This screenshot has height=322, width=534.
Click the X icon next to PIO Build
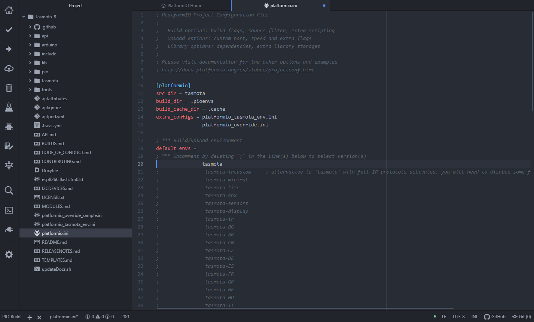point(39,317)
